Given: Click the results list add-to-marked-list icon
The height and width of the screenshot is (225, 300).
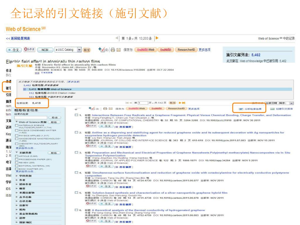Looking at the screenshot, I should pyautogui.click(x=91, y=108).
